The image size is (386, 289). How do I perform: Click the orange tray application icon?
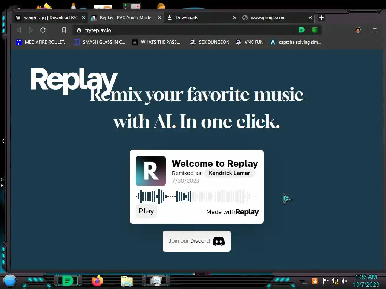315,281
